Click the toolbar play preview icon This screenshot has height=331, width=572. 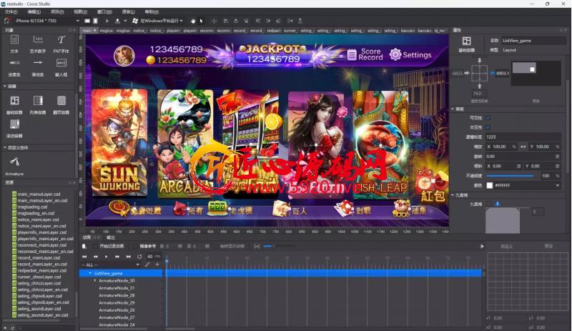tap(107, 21)
